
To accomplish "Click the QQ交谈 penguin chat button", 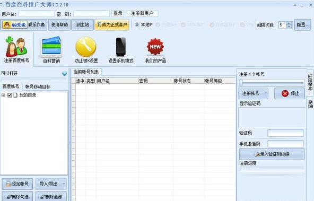I will [x=15, y=25].
